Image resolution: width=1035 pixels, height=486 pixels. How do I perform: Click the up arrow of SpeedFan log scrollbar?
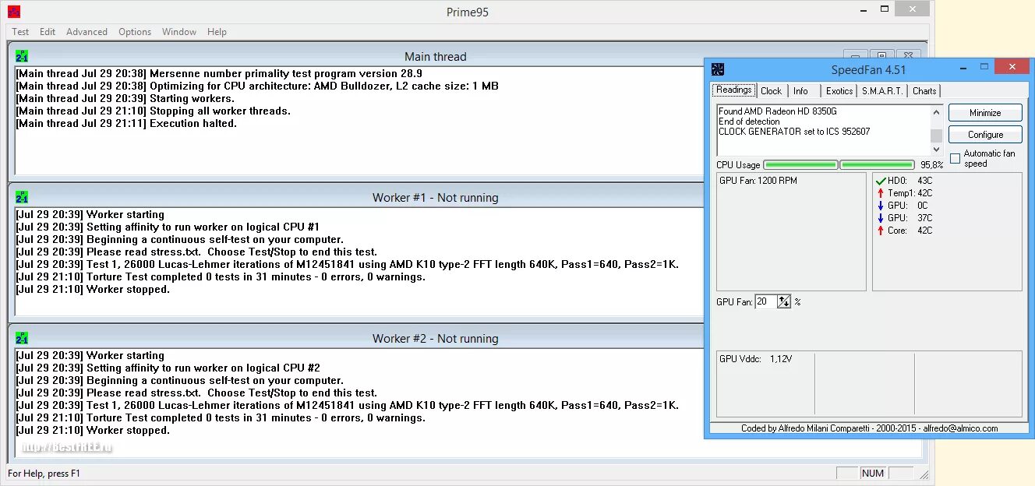[x=936, y=112]
